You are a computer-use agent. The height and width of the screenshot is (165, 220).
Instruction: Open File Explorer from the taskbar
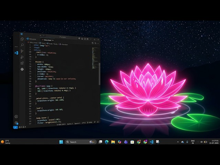coord(113,142)
